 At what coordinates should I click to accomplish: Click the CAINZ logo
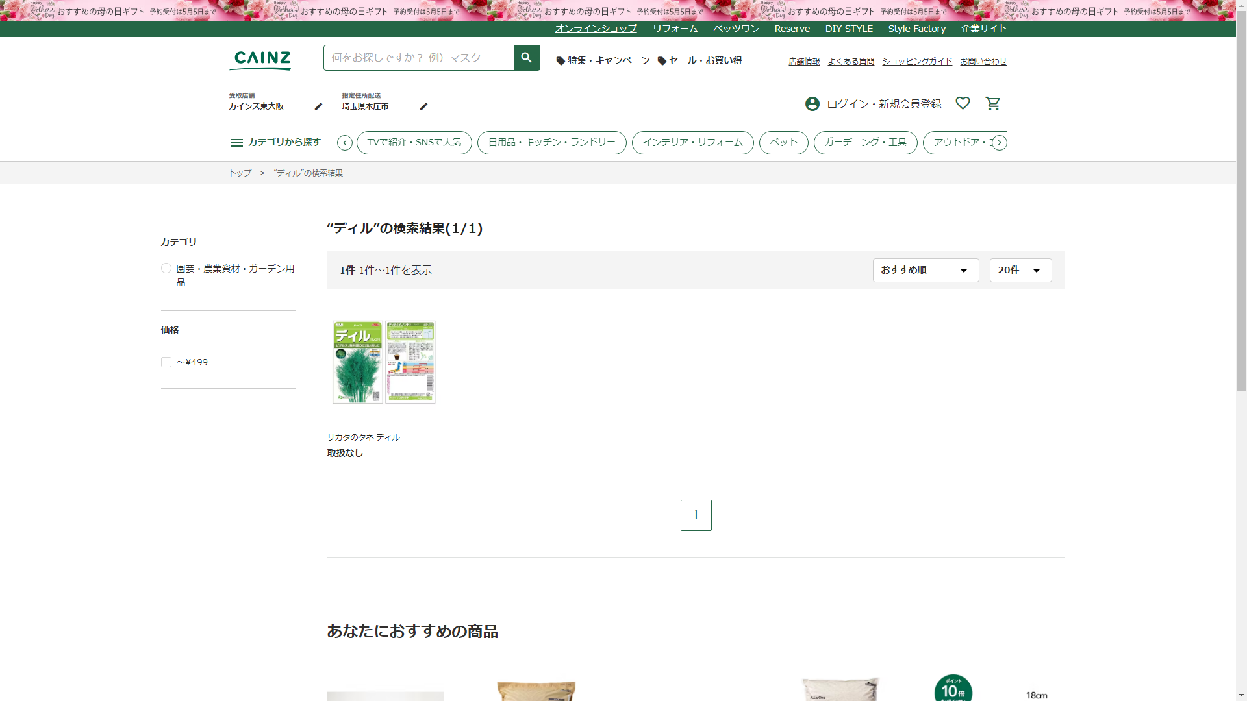tap(261, 60)
